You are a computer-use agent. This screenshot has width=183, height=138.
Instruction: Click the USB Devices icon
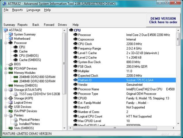[11, 107]
